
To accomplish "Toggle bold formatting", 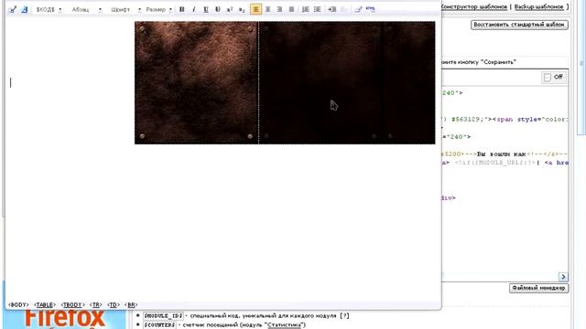I will pos(181,9).
